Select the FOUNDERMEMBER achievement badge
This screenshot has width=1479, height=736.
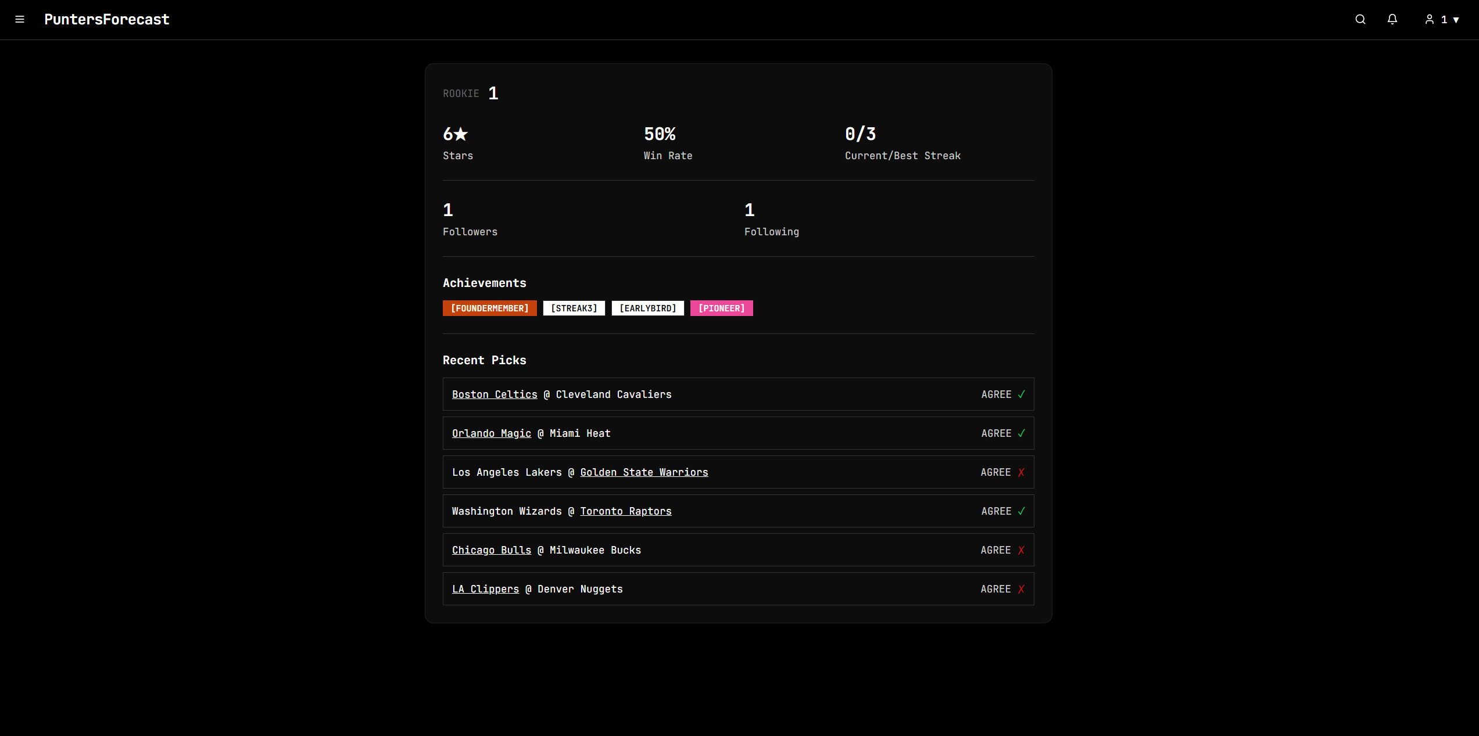489,308
